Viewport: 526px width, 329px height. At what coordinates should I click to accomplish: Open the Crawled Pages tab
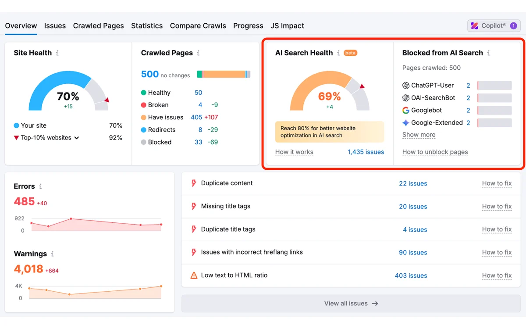point(99,26)
